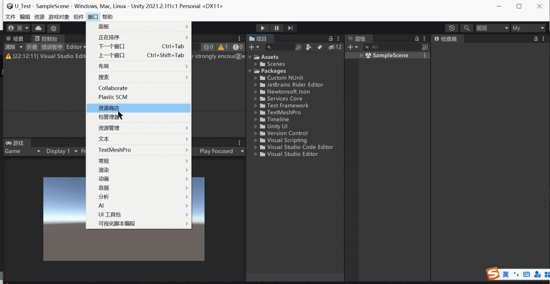Click the Plastic SCM icon beside cloud
550x284 pixels.
[53, 28]
